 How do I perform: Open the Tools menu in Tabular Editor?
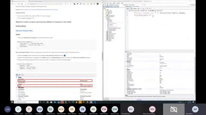click(122, 3)
